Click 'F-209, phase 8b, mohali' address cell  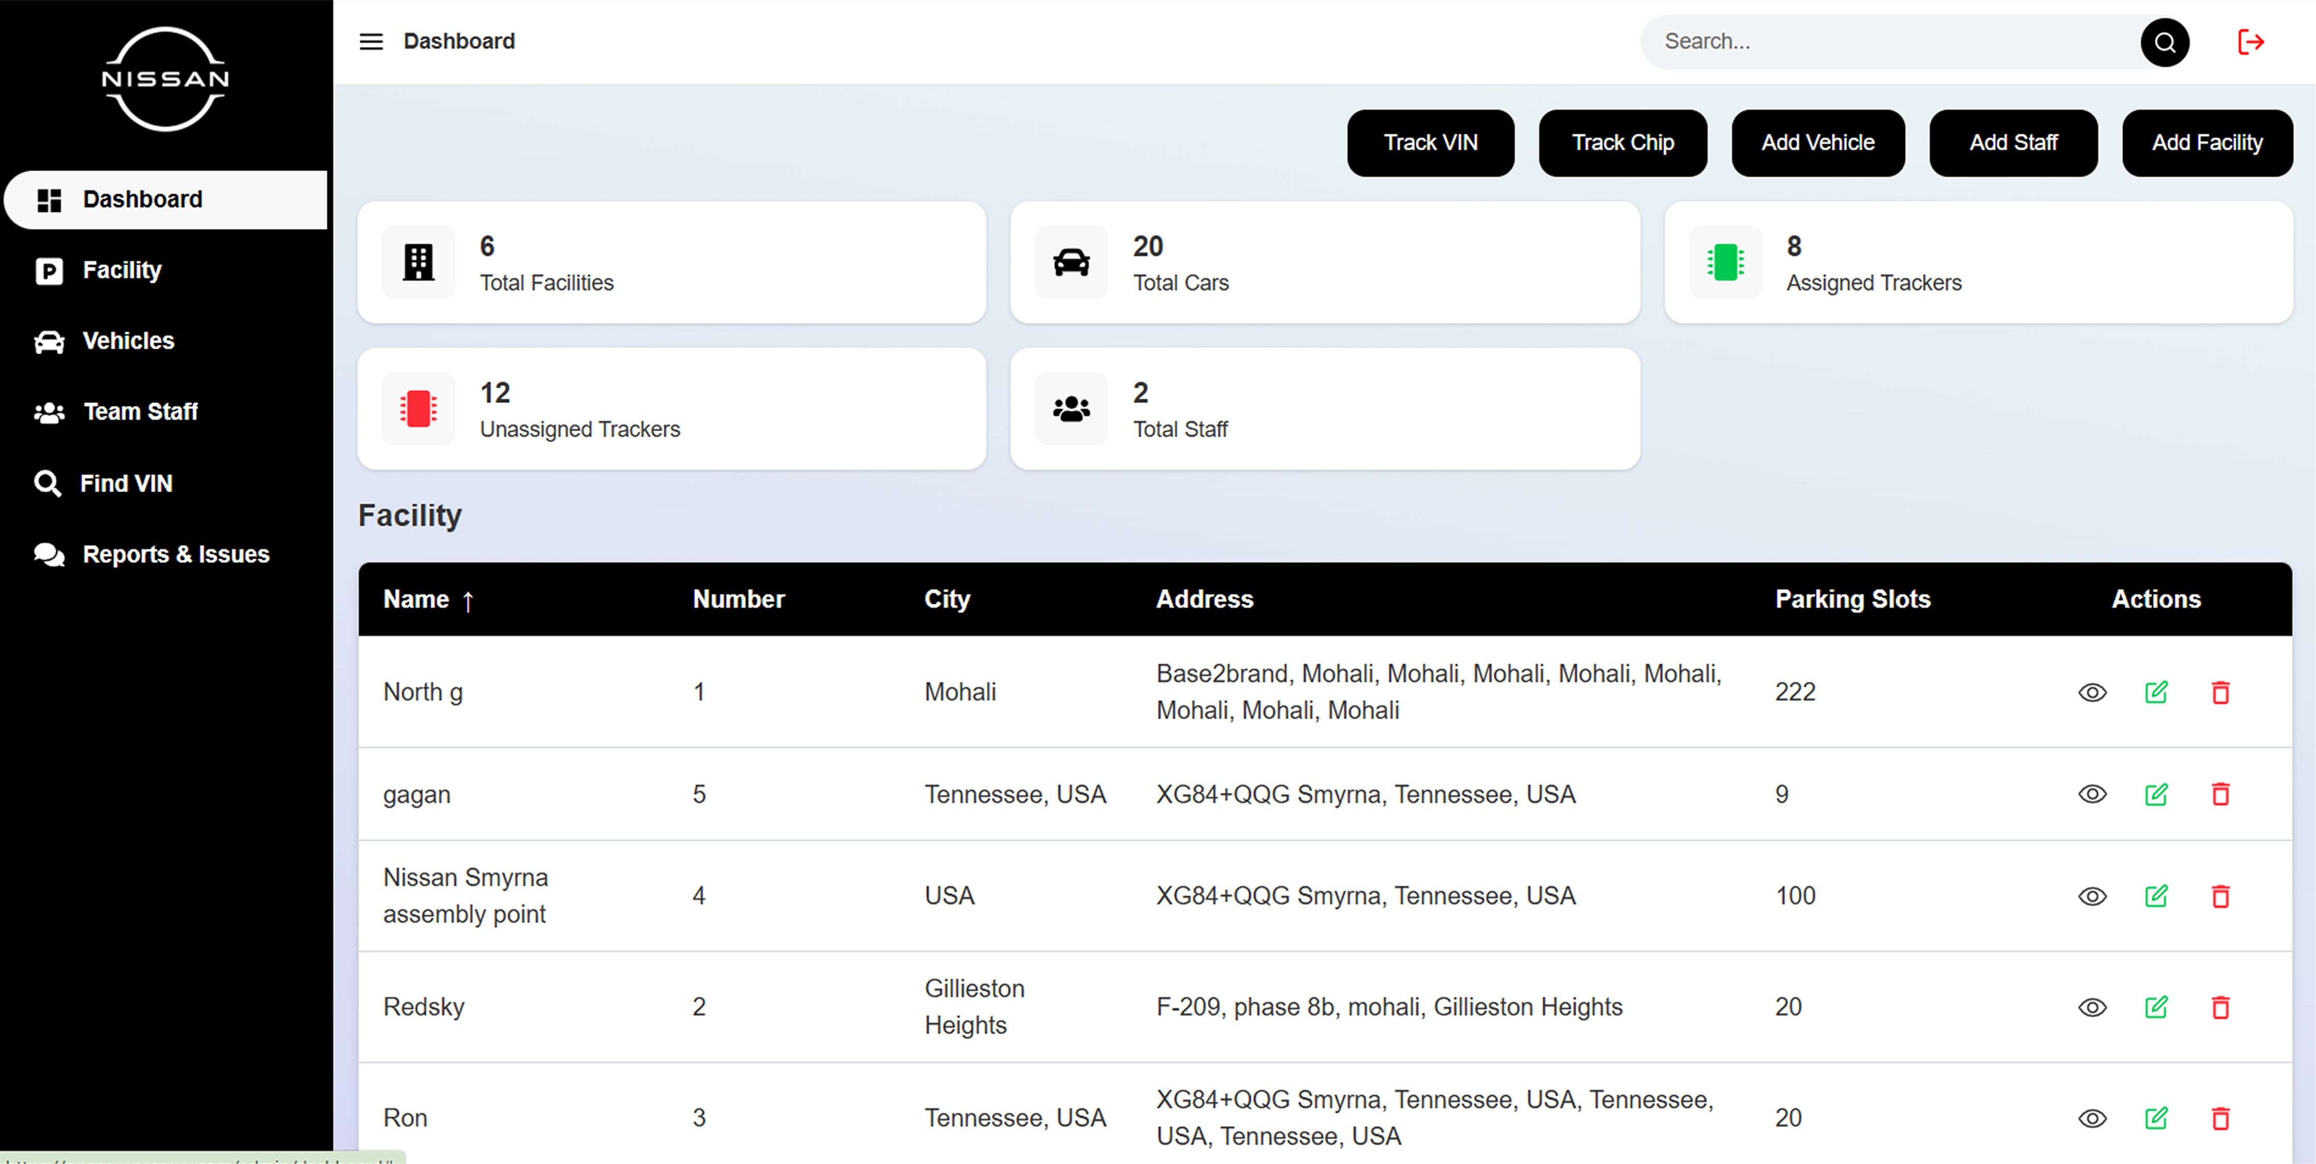tap(1389, 1007)
